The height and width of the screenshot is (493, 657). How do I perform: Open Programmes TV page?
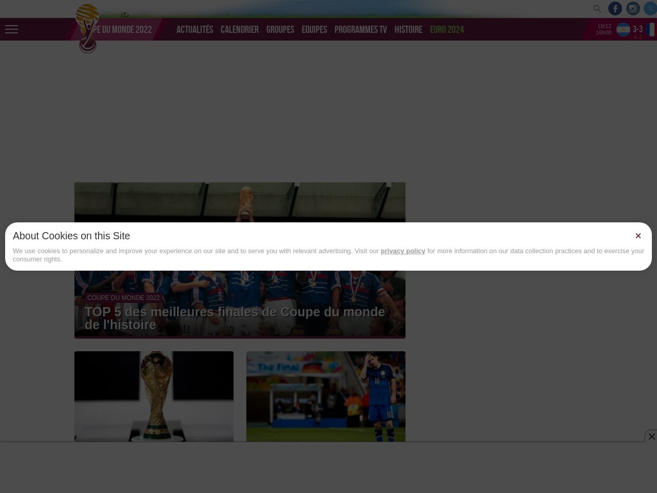[x=361, y=29]
